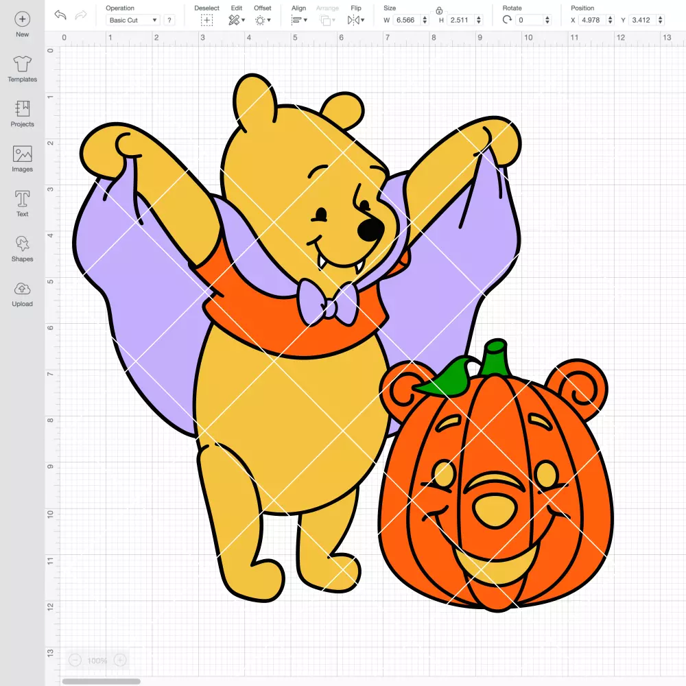Click the Undo arrow
The height and width of the screenshot is (686, 686).
click(x=60, y=15)
